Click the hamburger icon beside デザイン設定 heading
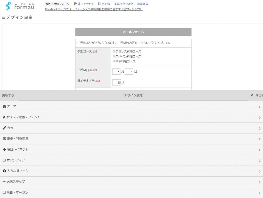 pos(4,17)
